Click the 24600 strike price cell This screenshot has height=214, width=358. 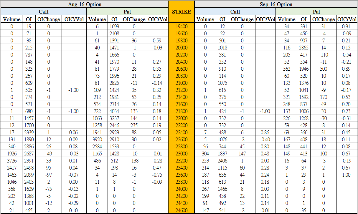coord(181,210)
